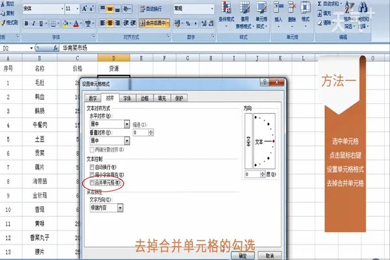Open the font name 宋体 dropdown
390x260 pixels.
[x=62, y=9]
